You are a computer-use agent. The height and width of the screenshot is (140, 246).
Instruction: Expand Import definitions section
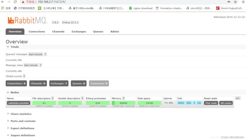pos(21,135)
